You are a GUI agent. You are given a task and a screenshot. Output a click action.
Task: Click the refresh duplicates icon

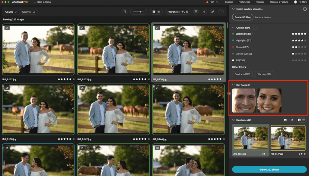click(291, 120)
